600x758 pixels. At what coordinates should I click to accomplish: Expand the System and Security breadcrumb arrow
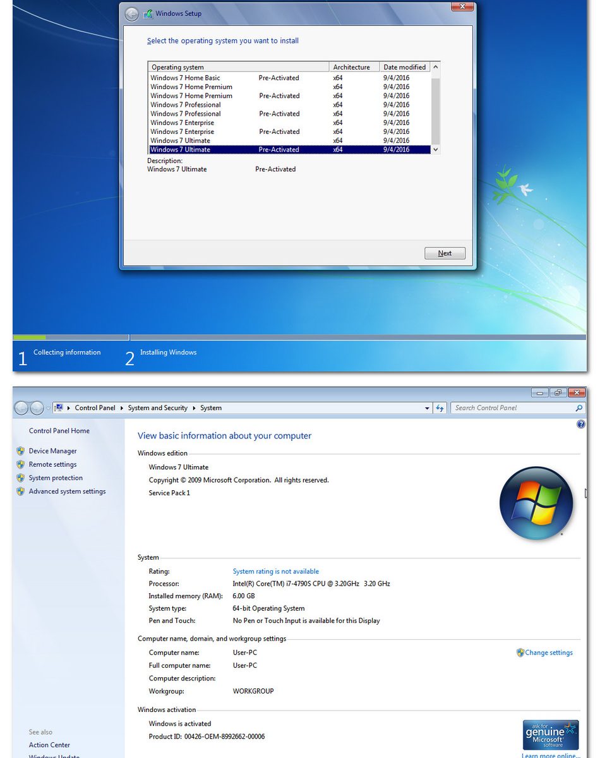[195, 408]
